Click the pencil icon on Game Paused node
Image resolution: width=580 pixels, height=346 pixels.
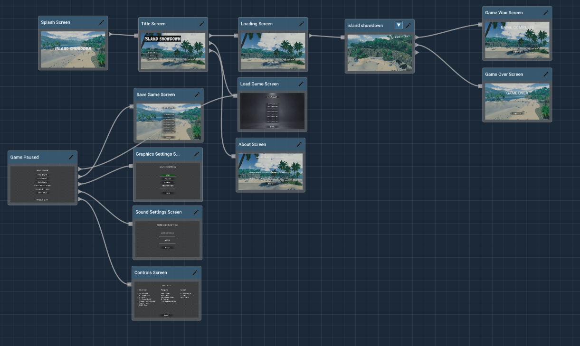(x=71, y=157)
